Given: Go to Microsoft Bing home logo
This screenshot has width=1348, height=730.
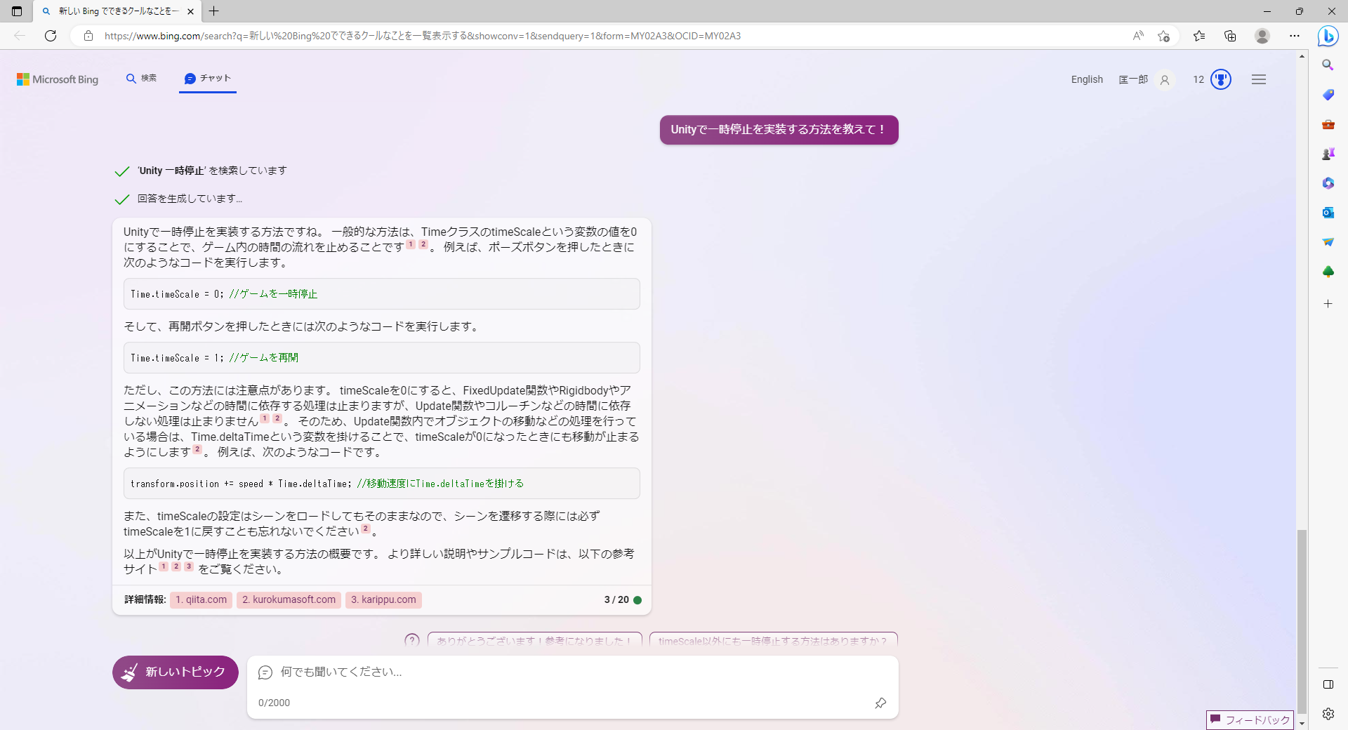Looking at the screenshot, I should pyautogui.click(x=58, y=79).
